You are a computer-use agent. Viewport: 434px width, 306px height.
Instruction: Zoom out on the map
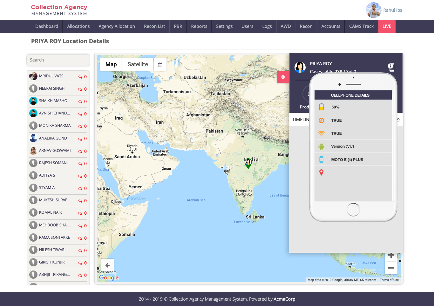391,268
